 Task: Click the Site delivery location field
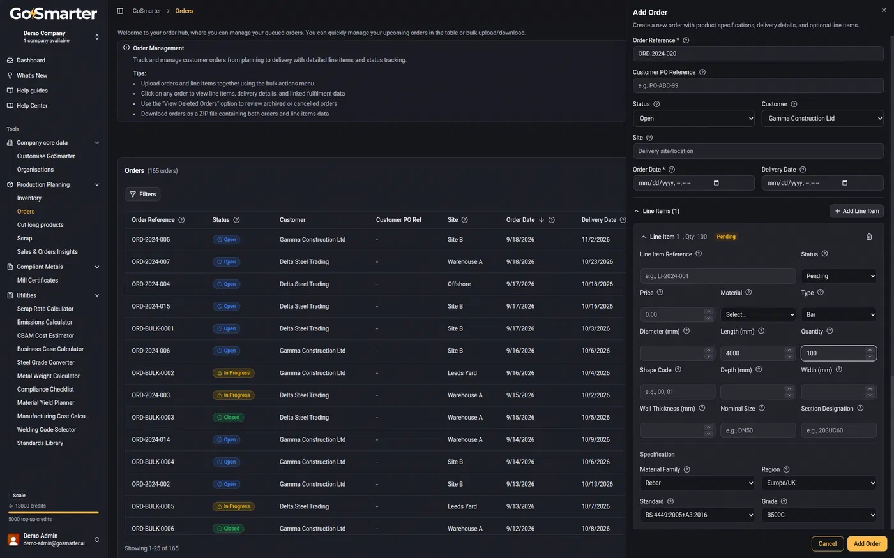point(758,151)
